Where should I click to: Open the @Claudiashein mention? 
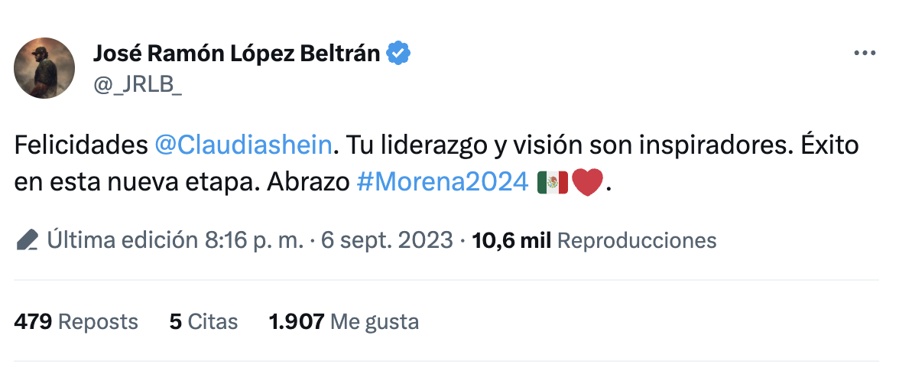coord(244,146)
